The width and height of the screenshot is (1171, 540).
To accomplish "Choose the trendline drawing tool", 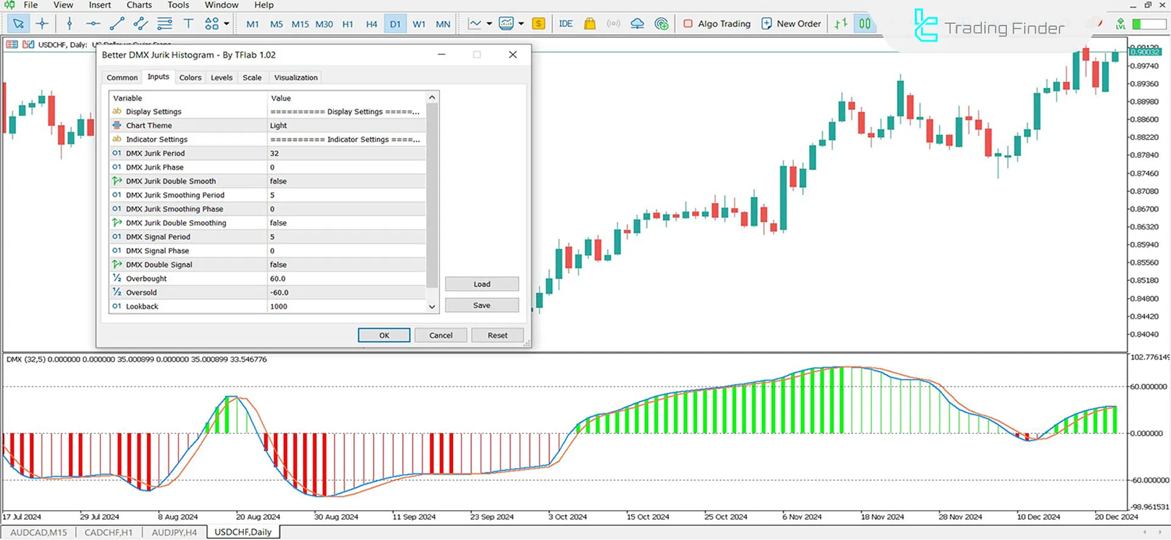I will click(116, 24).
